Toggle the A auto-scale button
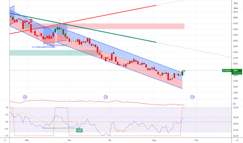 tap(237, 140)
